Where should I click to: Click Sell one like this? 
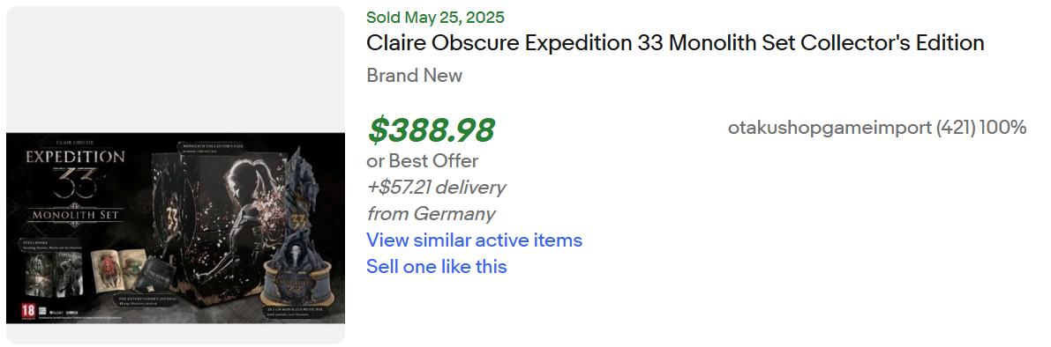(x=436, y=267)
